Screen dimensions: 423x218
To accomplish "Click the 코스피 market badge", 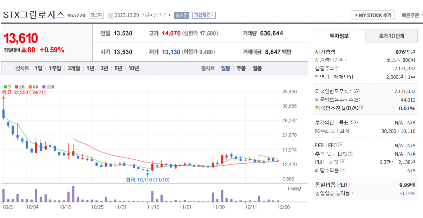I will (x=96, y=15).
